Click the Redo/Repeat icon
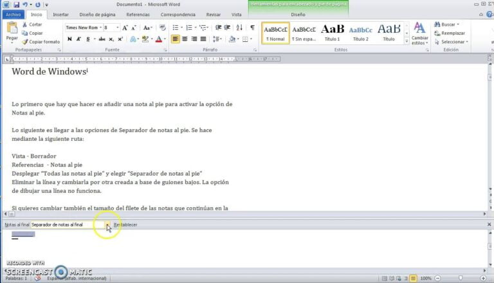The width and height of the screenshot is (494, 283). [37, 5]
